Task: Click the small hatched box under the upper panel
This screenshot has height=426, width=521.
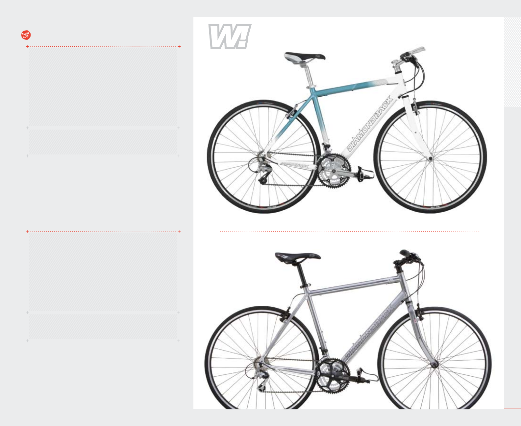Action: tap(103, 142)
